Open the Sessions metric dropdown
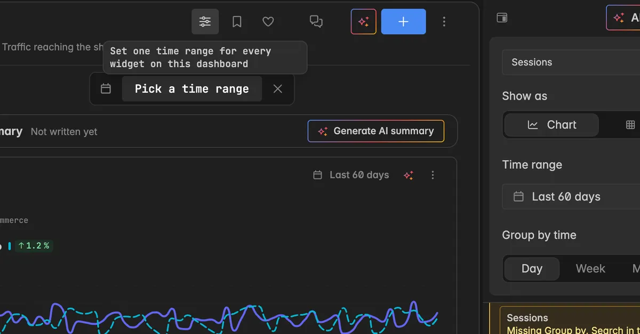 pyautogui.click(x=571, y=62)
